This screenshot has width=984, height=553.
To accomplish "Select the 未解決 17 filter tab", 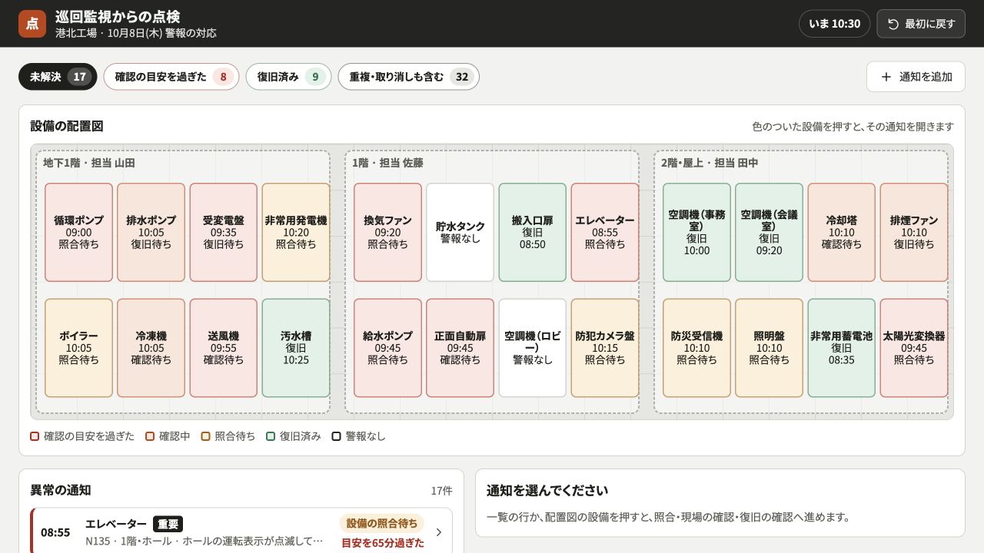I will pos(58,77).
